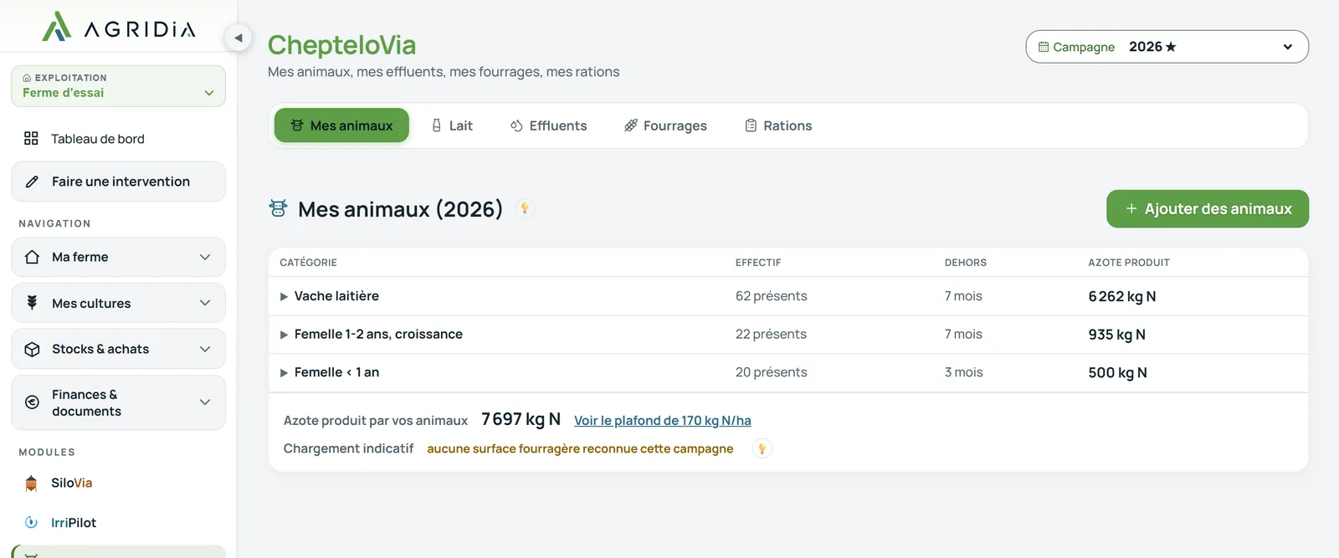Click the cow icon beside Mes animaux heading
Screen dimensions: 1339x558
pos(278,208)
